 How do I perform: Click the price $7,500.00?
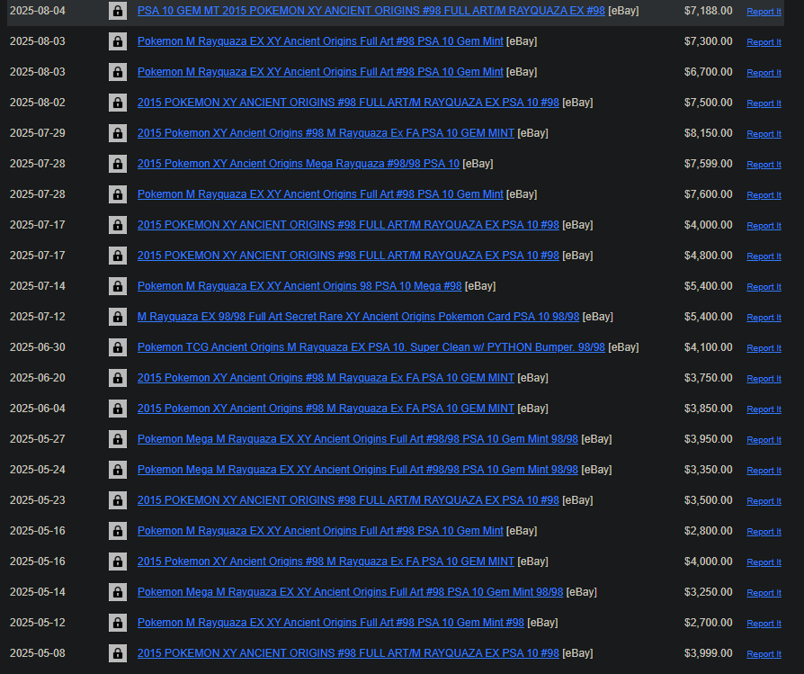[x=708, y=103]
